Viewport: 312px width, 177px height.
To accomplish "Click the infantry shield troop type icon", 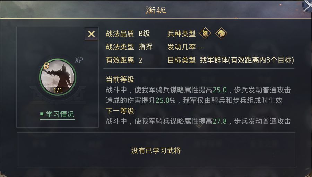I will (x=205, y=33).
